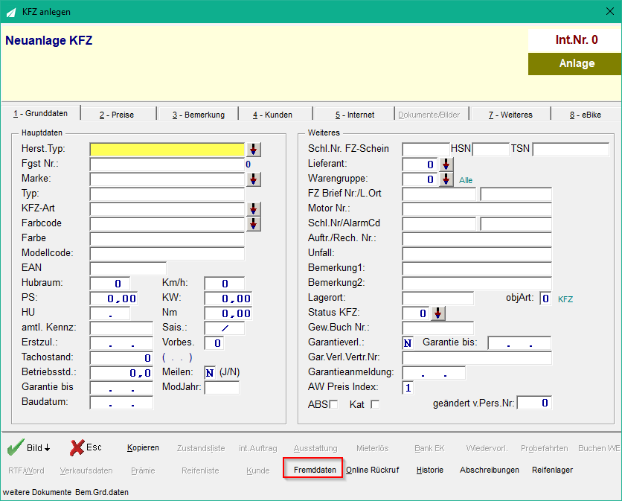The width and height of the screenshot is (622, 501).
Task: Switch to the 1 - Grunddaten tab
Action: coord(40,114)
